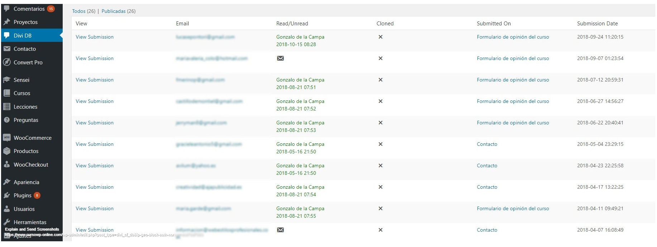Click the Email column header
Image resolution: width=657 pixels, height=247 pixels.
pos(182,24)
